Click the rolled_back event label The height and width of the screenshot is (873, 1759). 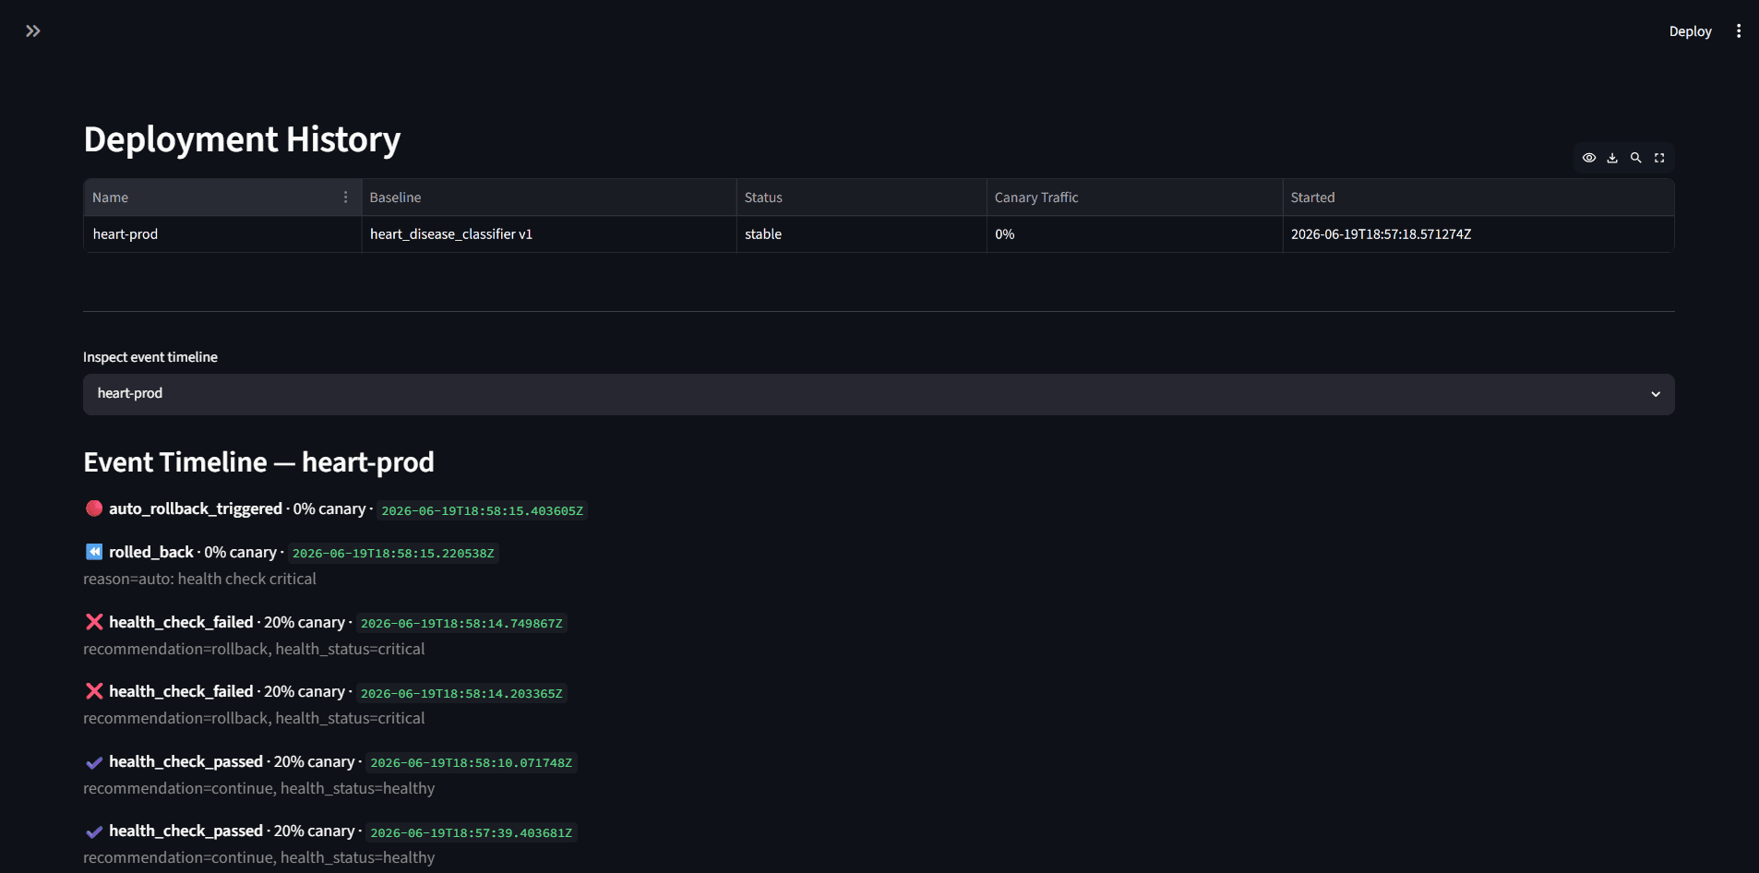(x=151, y=552)
